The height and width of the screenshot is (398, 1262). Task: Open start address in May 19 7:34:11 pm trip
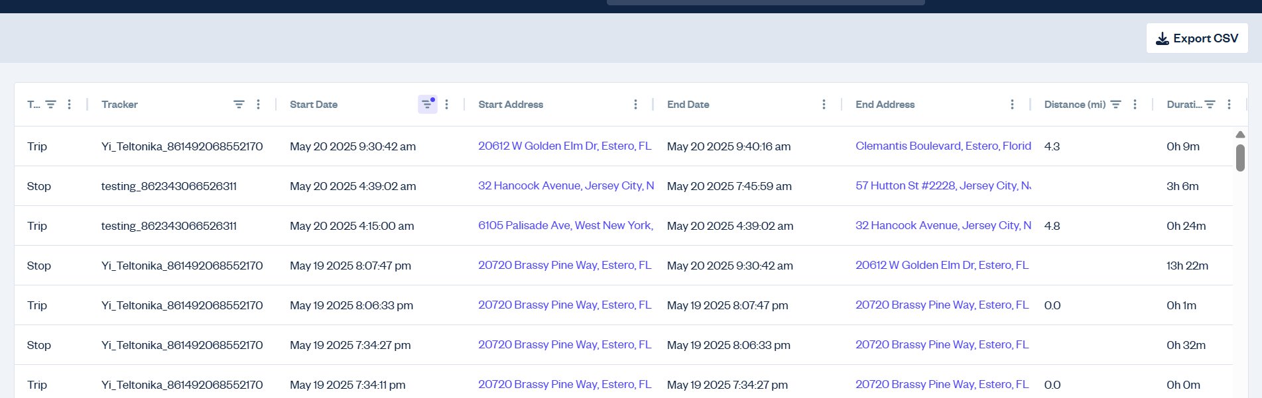click(564, 384)
